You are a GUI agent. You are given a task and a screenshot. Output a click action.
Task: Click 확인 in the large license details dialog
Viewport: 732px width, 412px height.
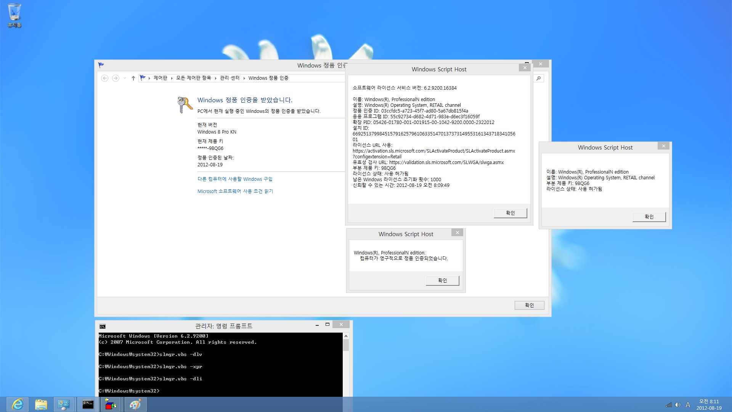tap(510, 213)
